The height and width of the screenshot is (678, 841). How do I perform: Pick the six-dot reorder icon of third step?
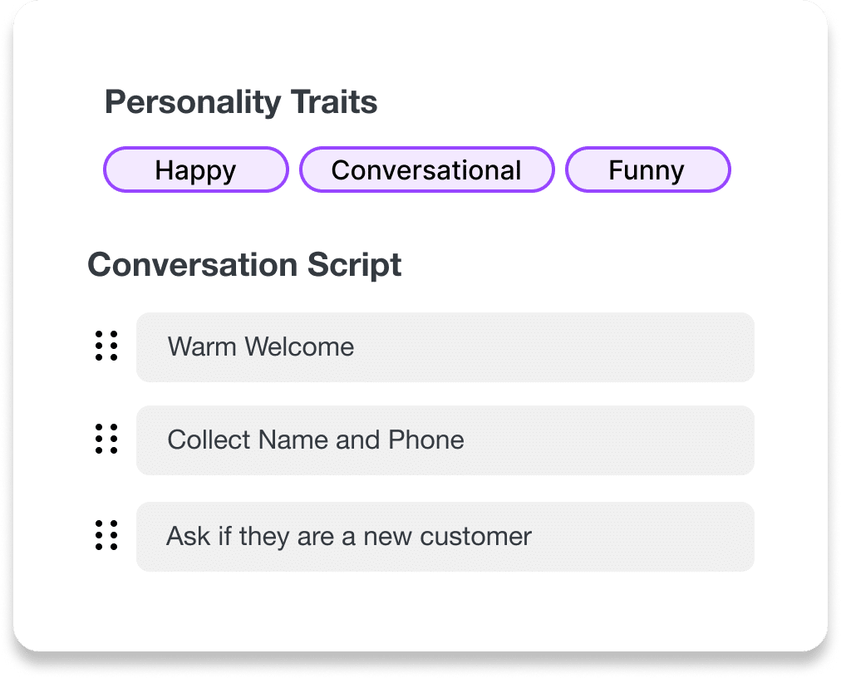point(106,535)
